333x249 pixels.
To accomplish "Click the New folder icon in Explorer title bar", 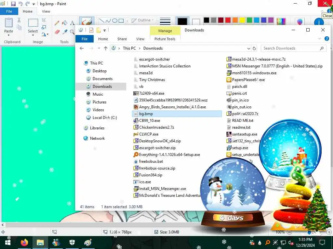I will click(x=99, y=30).
